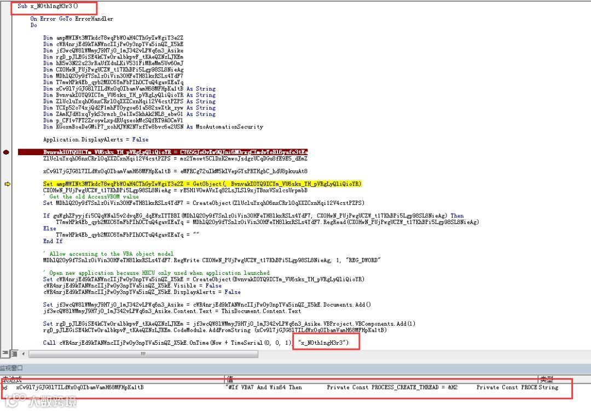Viewport: 591px width, 412px height.
Task: Click the red highlighted breakpoint code line
Action: [163, 152]
